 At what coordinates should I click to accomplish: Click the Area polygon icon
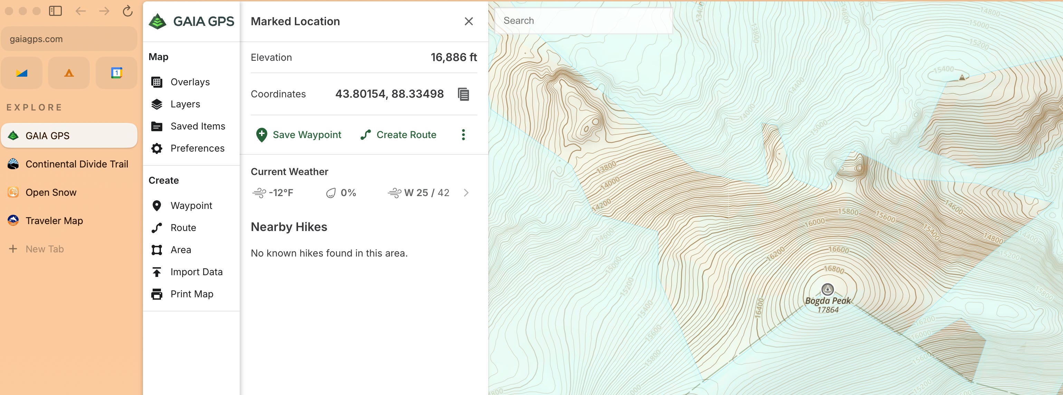tap(157, 250)
